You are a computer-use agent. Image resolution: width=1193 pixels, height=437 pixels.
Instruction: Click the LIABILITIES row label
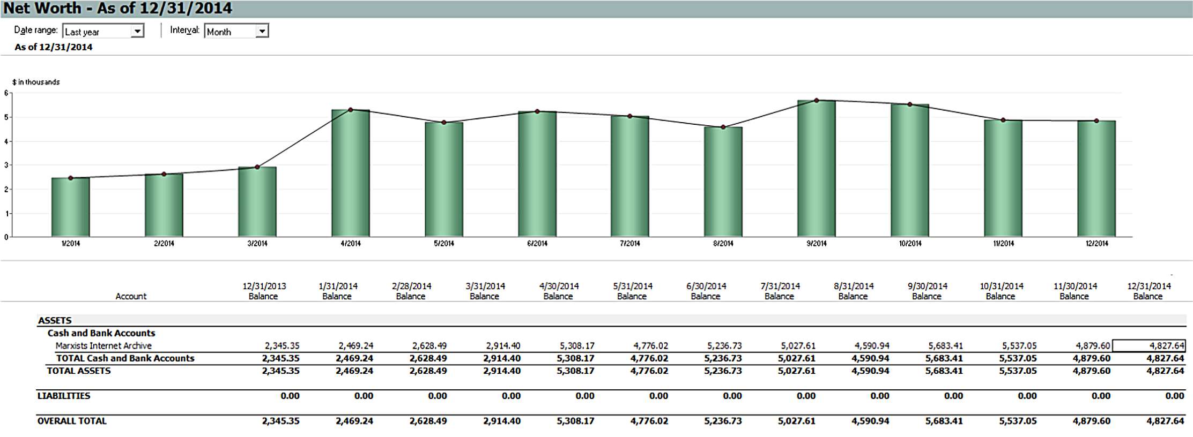(x=64, y=396)
